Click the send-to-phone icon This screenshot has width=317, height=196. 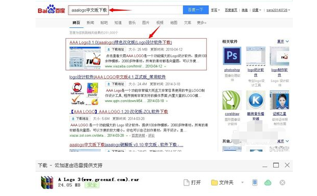255,183
